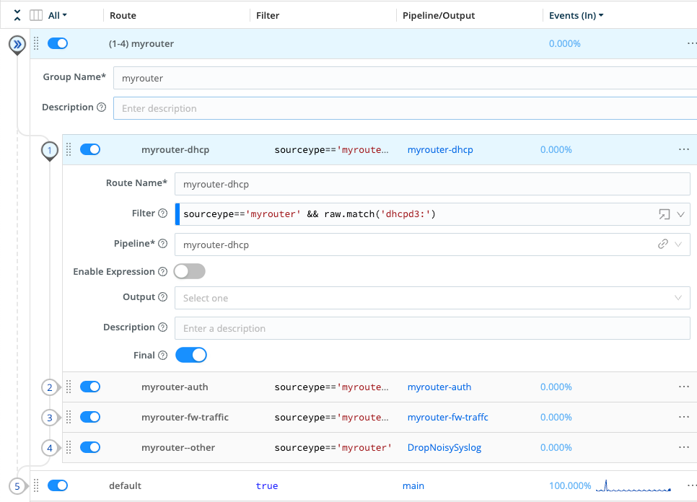This screenshot has width=697, height=502.
Task: Click the collapse all routes chevron icon
Action: (x=17, y=15)
